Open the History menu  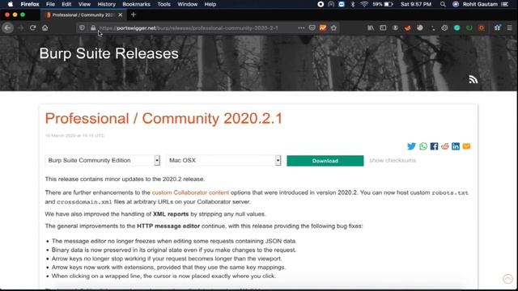point(106,4)
